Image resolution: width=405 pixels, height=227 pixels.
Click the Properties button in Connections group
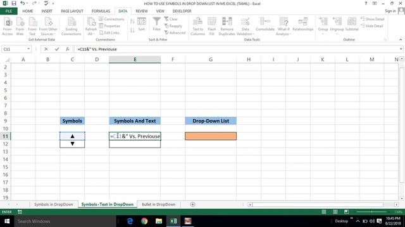coord(109,26)
